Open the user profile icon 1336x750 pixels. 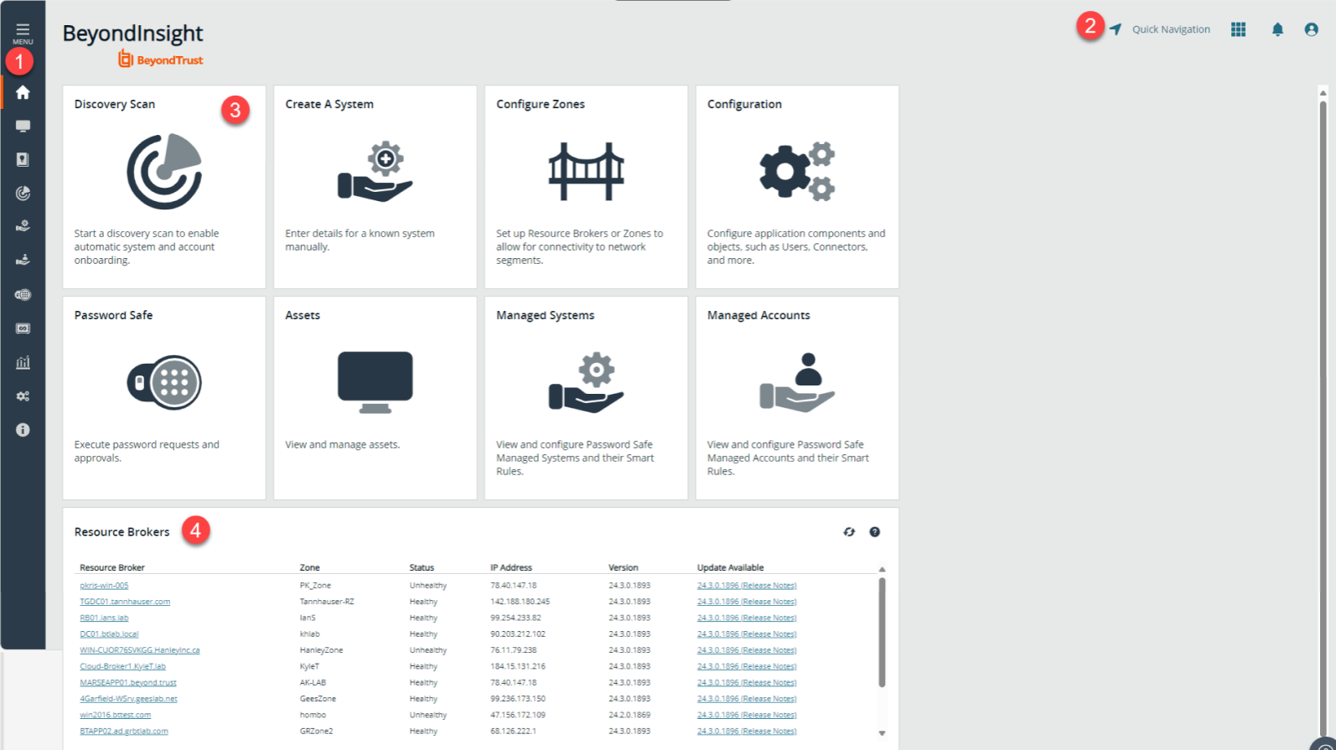point(1311,29)
